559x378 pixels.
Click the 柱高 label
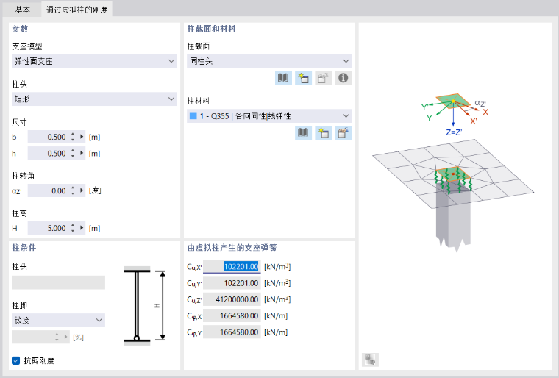[x=19, y=213]
